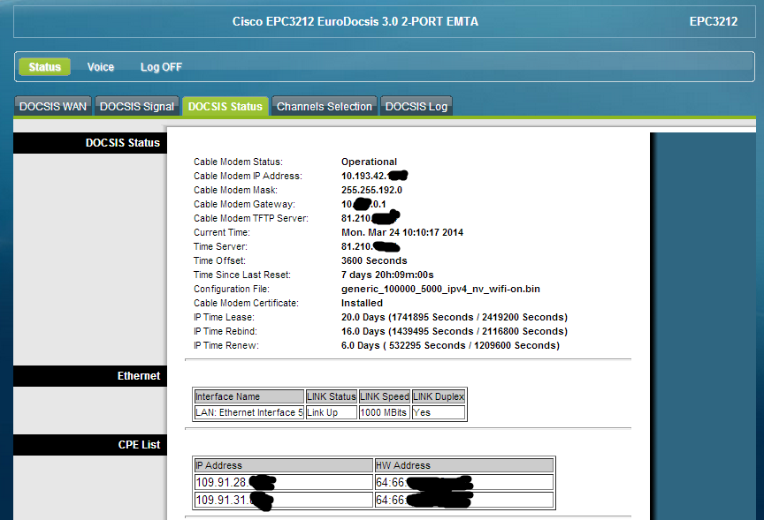764x520 pixels.
Task: View the DOCSIS Log tab
Action: click(416, 107)
